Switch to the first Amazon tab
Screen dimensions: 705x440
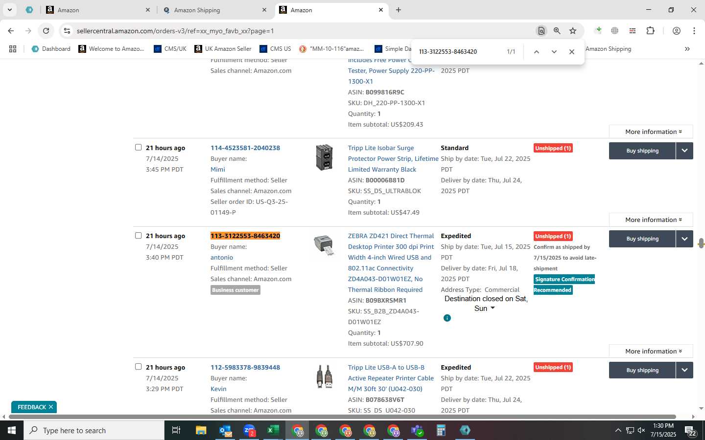tap(98, 10)
